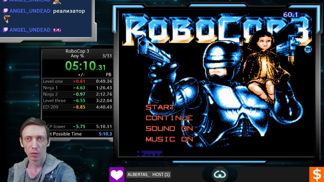Click the 'PB' column header
Viewport: 324px width, 182px height.
pos(109,75)
